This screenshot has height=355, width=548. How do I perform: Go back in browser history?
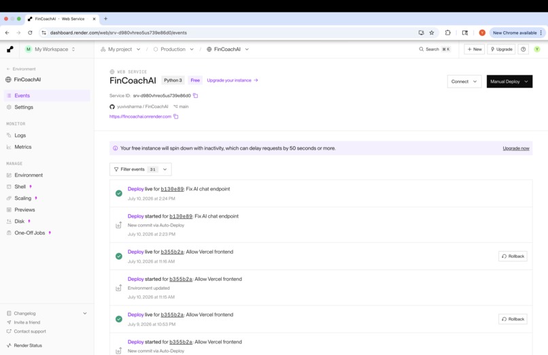(7, 33)
